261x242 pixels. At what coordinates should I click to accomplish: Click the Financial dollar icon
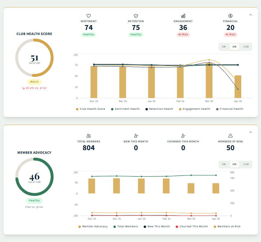pyautogui.click(x=230, y=16)
